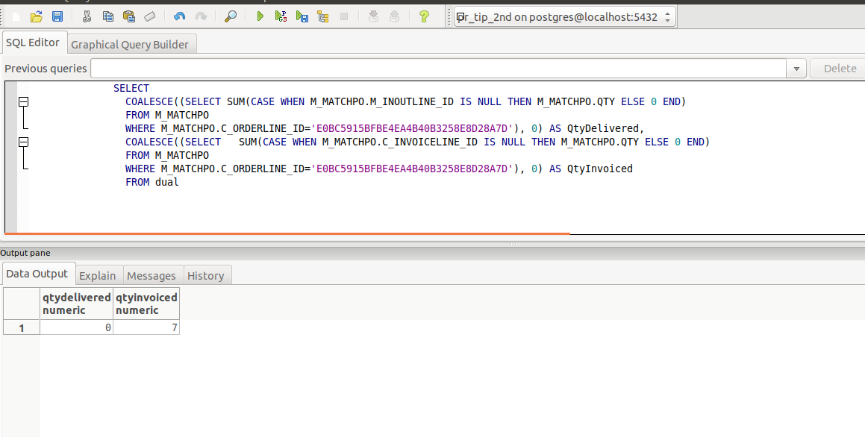
Task: Cut selected text using the scissors icon
Action: click(87, 16)
